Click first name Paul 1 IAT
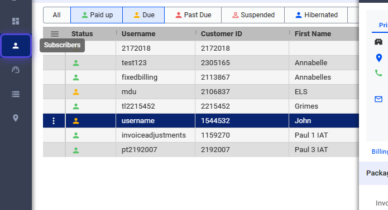Screen dimensions: 388x210 [312, 135]
